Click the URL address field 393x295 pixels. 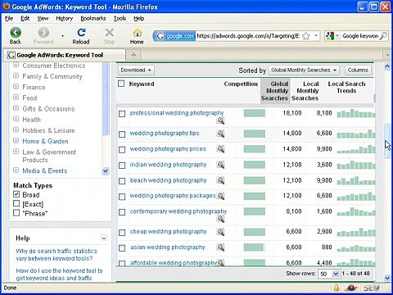(x=248, y=36)
